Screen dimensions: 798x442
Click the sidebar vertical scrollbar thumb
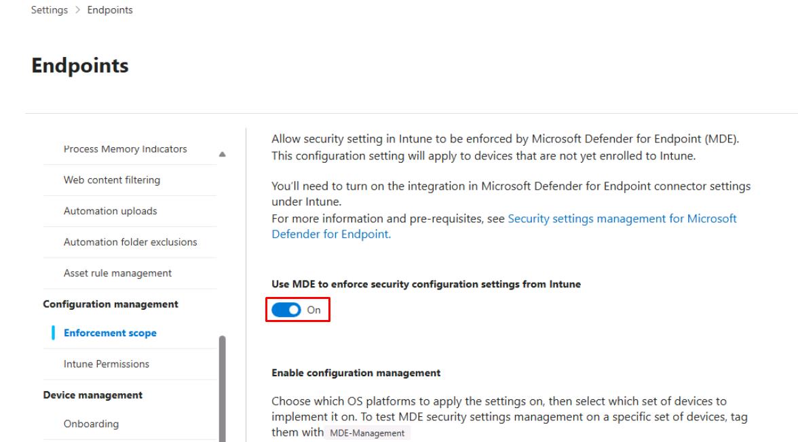coord(221,386)
